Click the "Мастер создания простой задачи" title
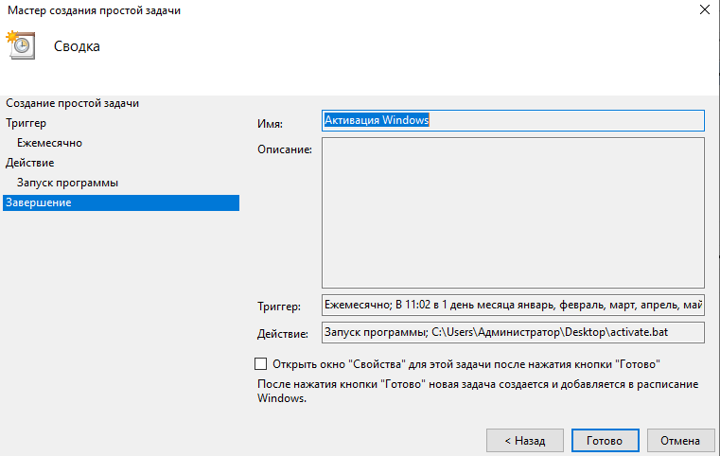 [94, 10]
